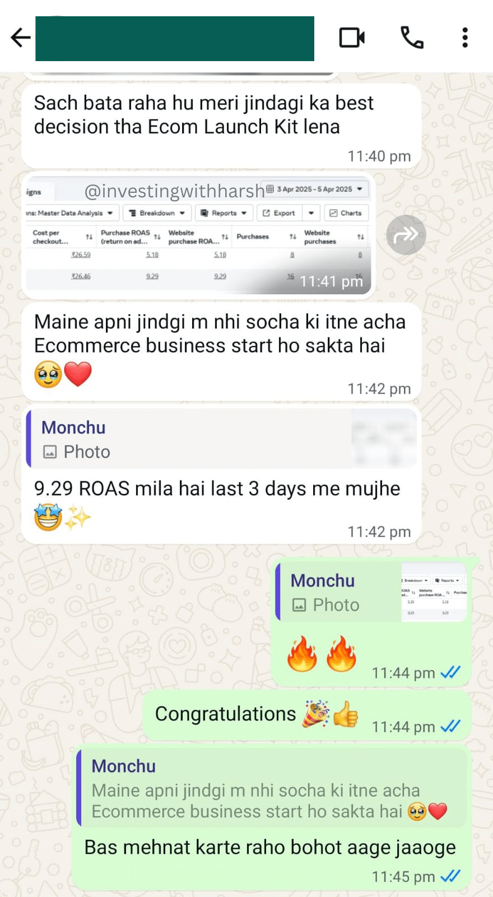Screen dimensions: 493x897
Task: Tap the quoted Monchu Photo reply in received message
Action: [x=221, y=439]
